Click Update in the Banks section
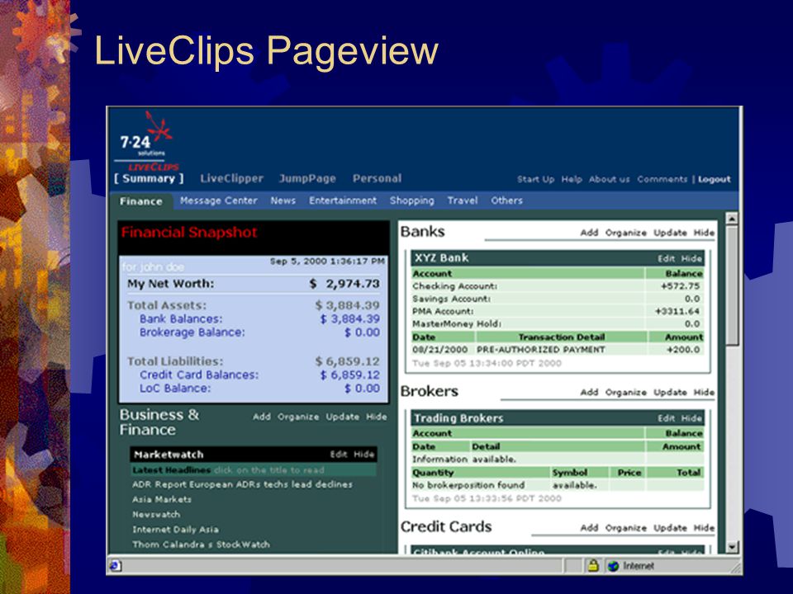The width and height of the screenshot is (793, 594). [670, 233]
